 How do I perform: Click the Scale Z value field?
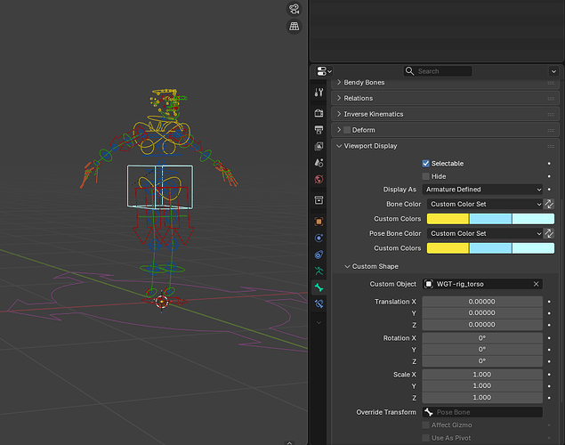(x=482, y=398)
